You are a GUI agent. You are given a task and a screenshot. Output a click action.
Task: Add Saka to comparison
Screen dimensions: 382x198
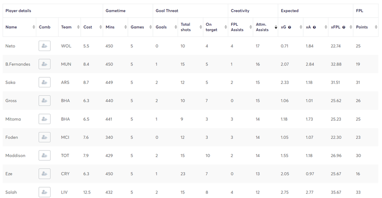[44, 83]
